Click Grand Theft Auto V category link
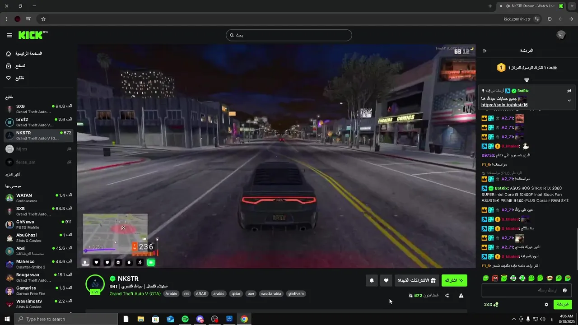Viewport: 578px width, 325px height. tap(135, 294)
